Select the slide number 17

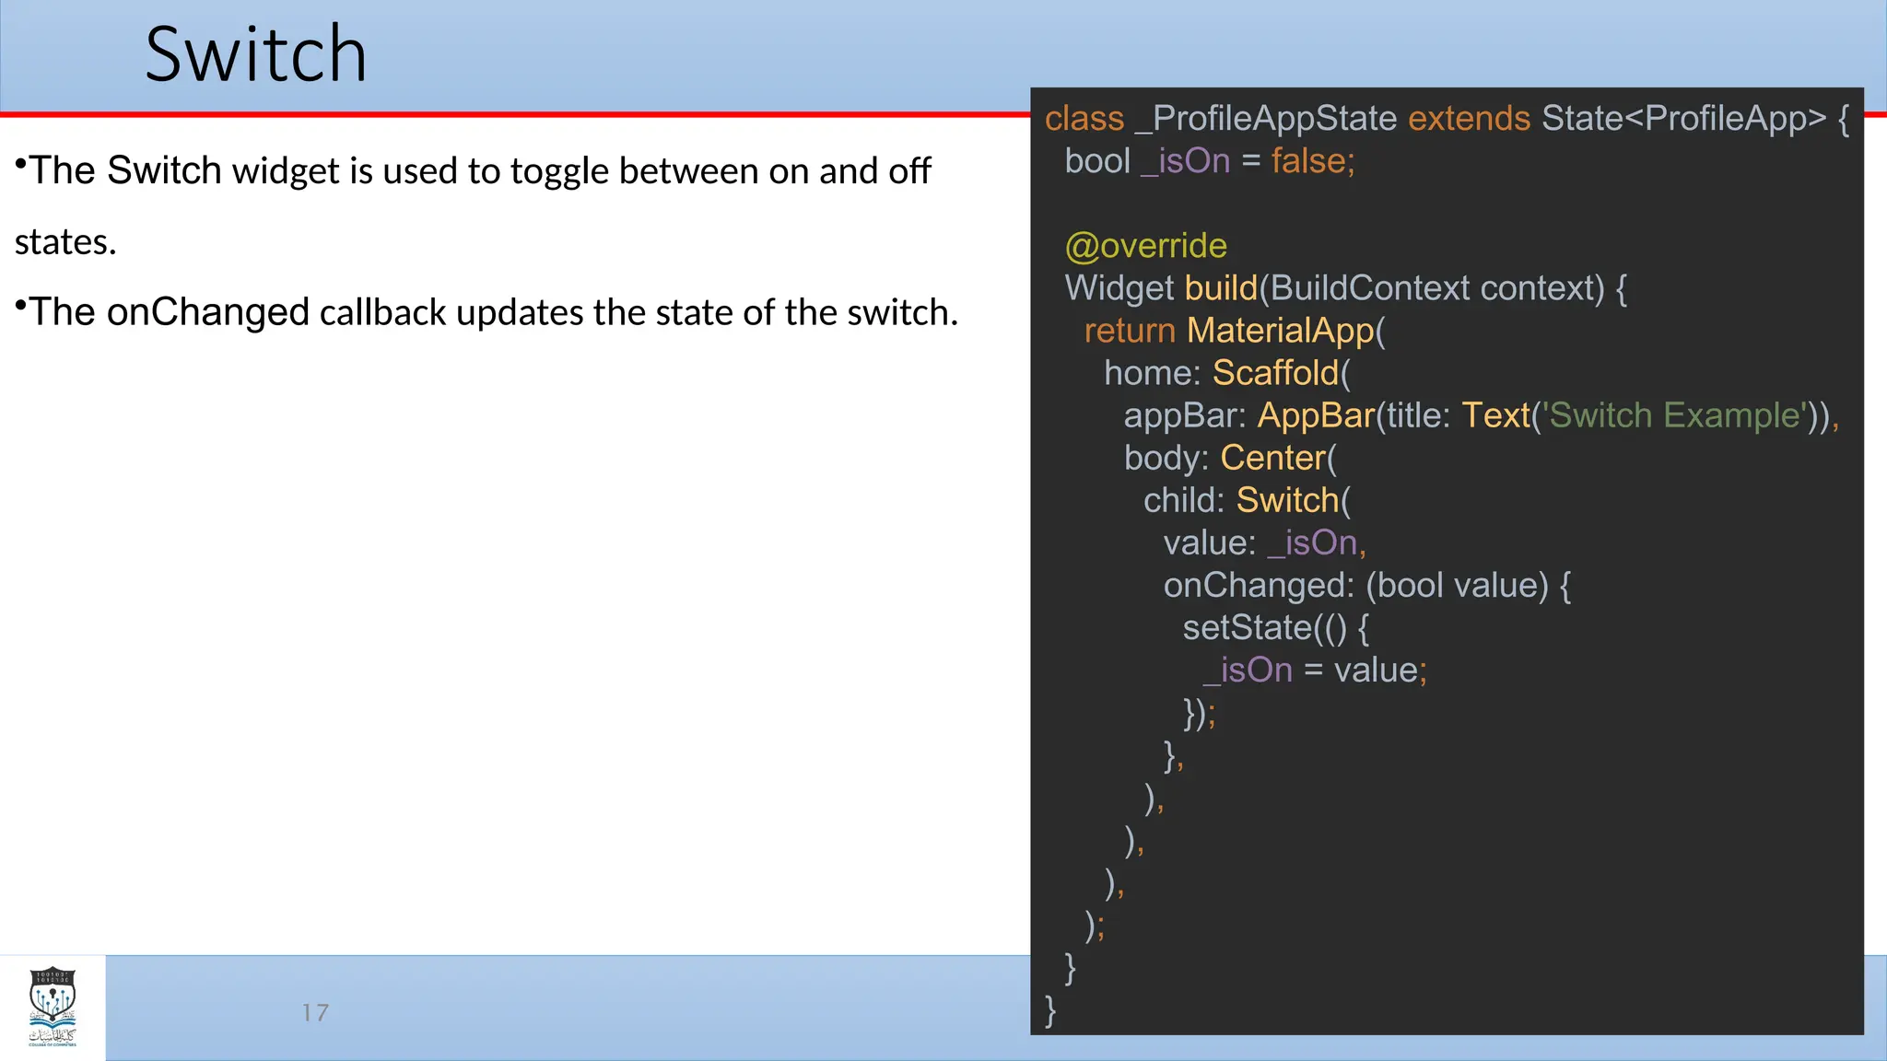coord(315,1013)
